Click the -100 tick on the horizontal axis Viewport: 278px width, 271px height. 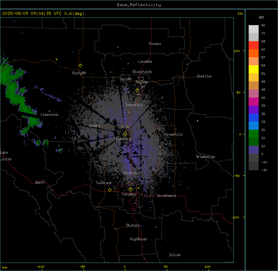pos(40,266)
